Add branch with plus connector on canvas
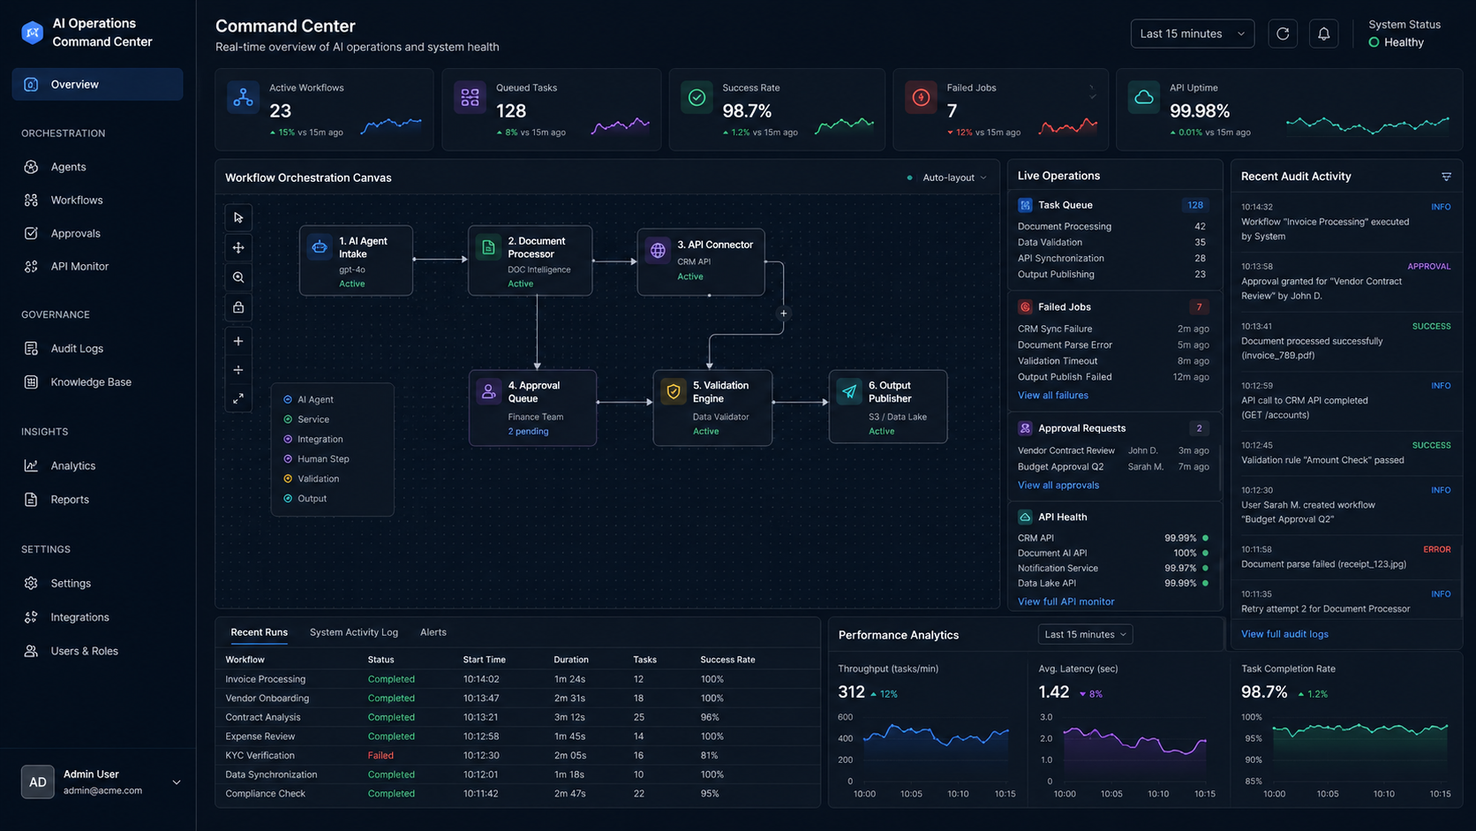The width and height of the screenshot is (1476, 831). 783,314
